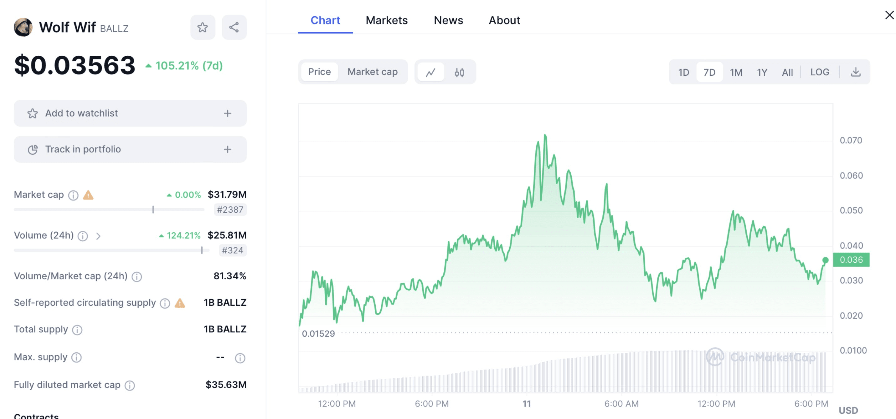This screenshot has width=896, height=419.
Task: Expand Track in portfolio plus
Action: 228,149
